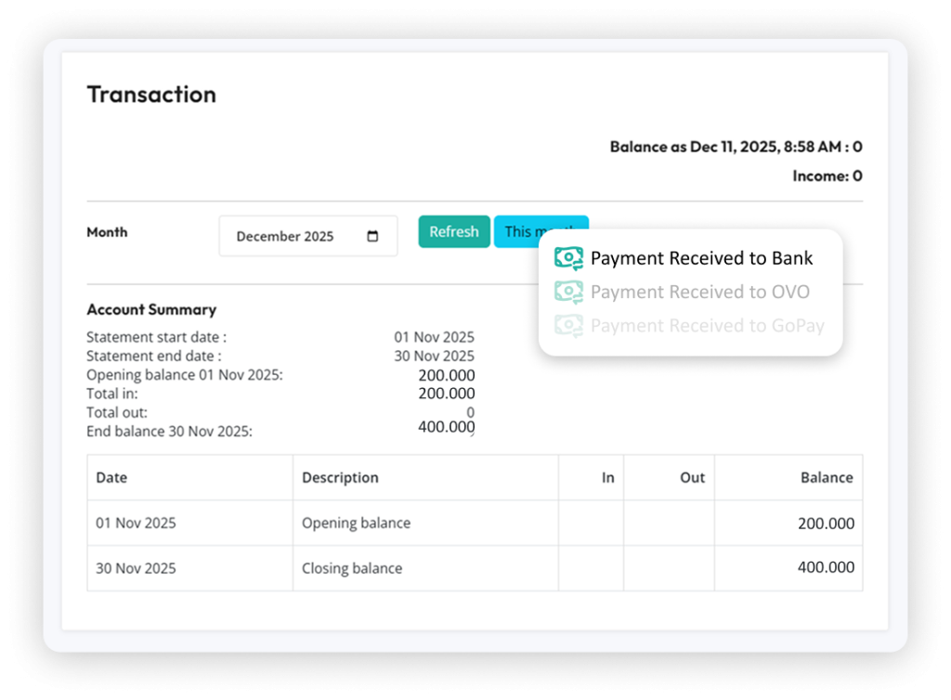Focus the December 2025 month input field

(293, 236)
